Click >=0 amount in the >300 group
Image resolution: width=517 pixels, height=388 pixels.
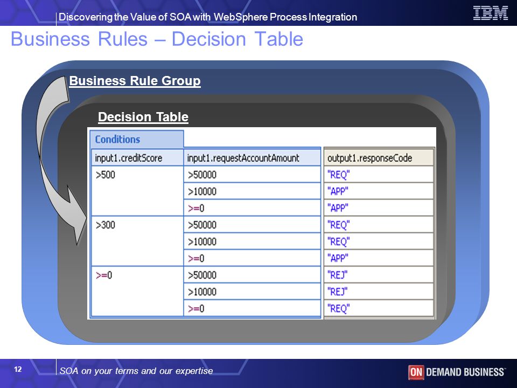click(252, 258)
